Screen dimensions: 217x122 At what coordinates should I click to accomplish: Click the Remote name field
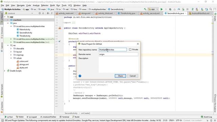pyautogui.click(x=118, y=54)
